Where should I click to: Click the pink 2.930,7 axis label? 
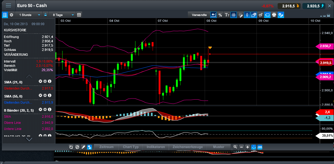coord(325,46)
